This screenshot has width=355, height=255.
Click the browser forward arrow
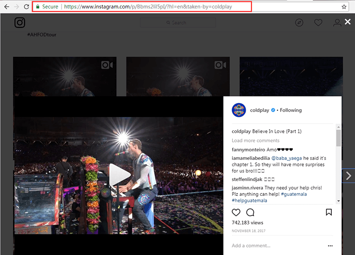point(17,7)
